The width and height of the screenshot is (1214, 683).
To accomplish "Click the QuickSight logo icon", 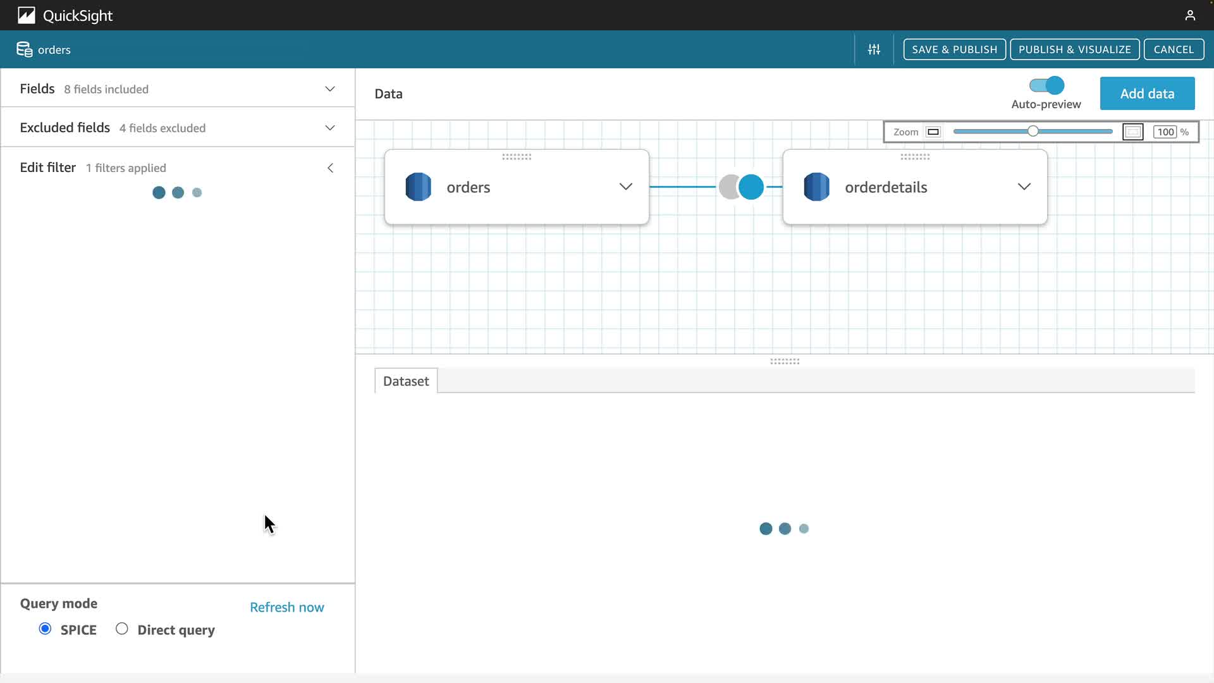I will coord(27,15).
